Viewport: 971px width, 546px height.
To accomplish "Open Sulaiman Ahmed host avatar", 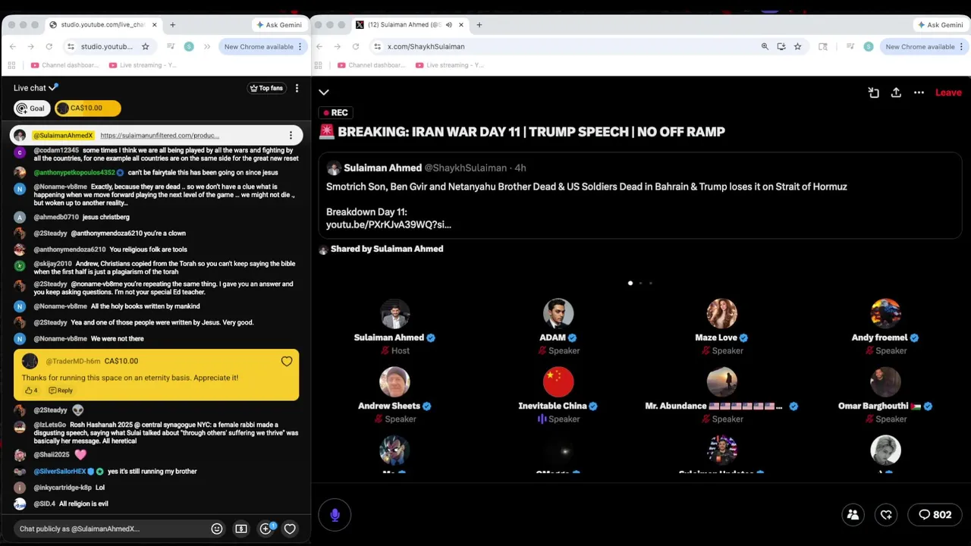I will [394, 314].
